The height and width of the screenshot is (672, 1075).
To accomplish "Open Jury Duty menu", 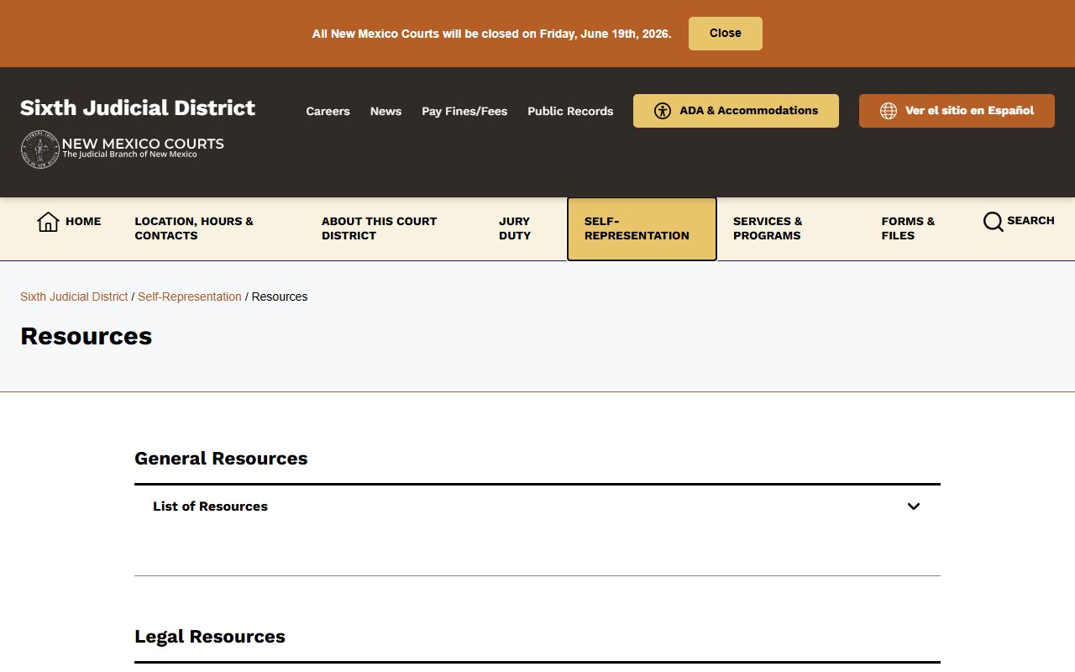I will click(x=515, y=228).
